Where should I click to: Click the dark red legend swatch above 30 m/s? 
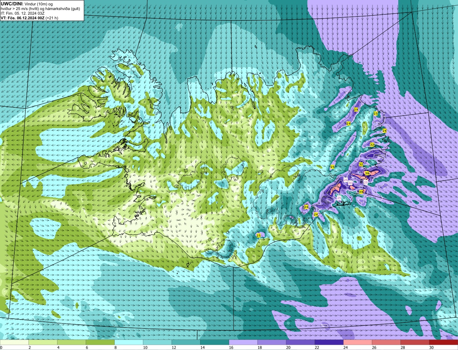click(x=444, y=342)
